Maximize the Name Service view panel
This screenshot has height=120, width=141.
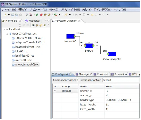click(x=49, y=20)
